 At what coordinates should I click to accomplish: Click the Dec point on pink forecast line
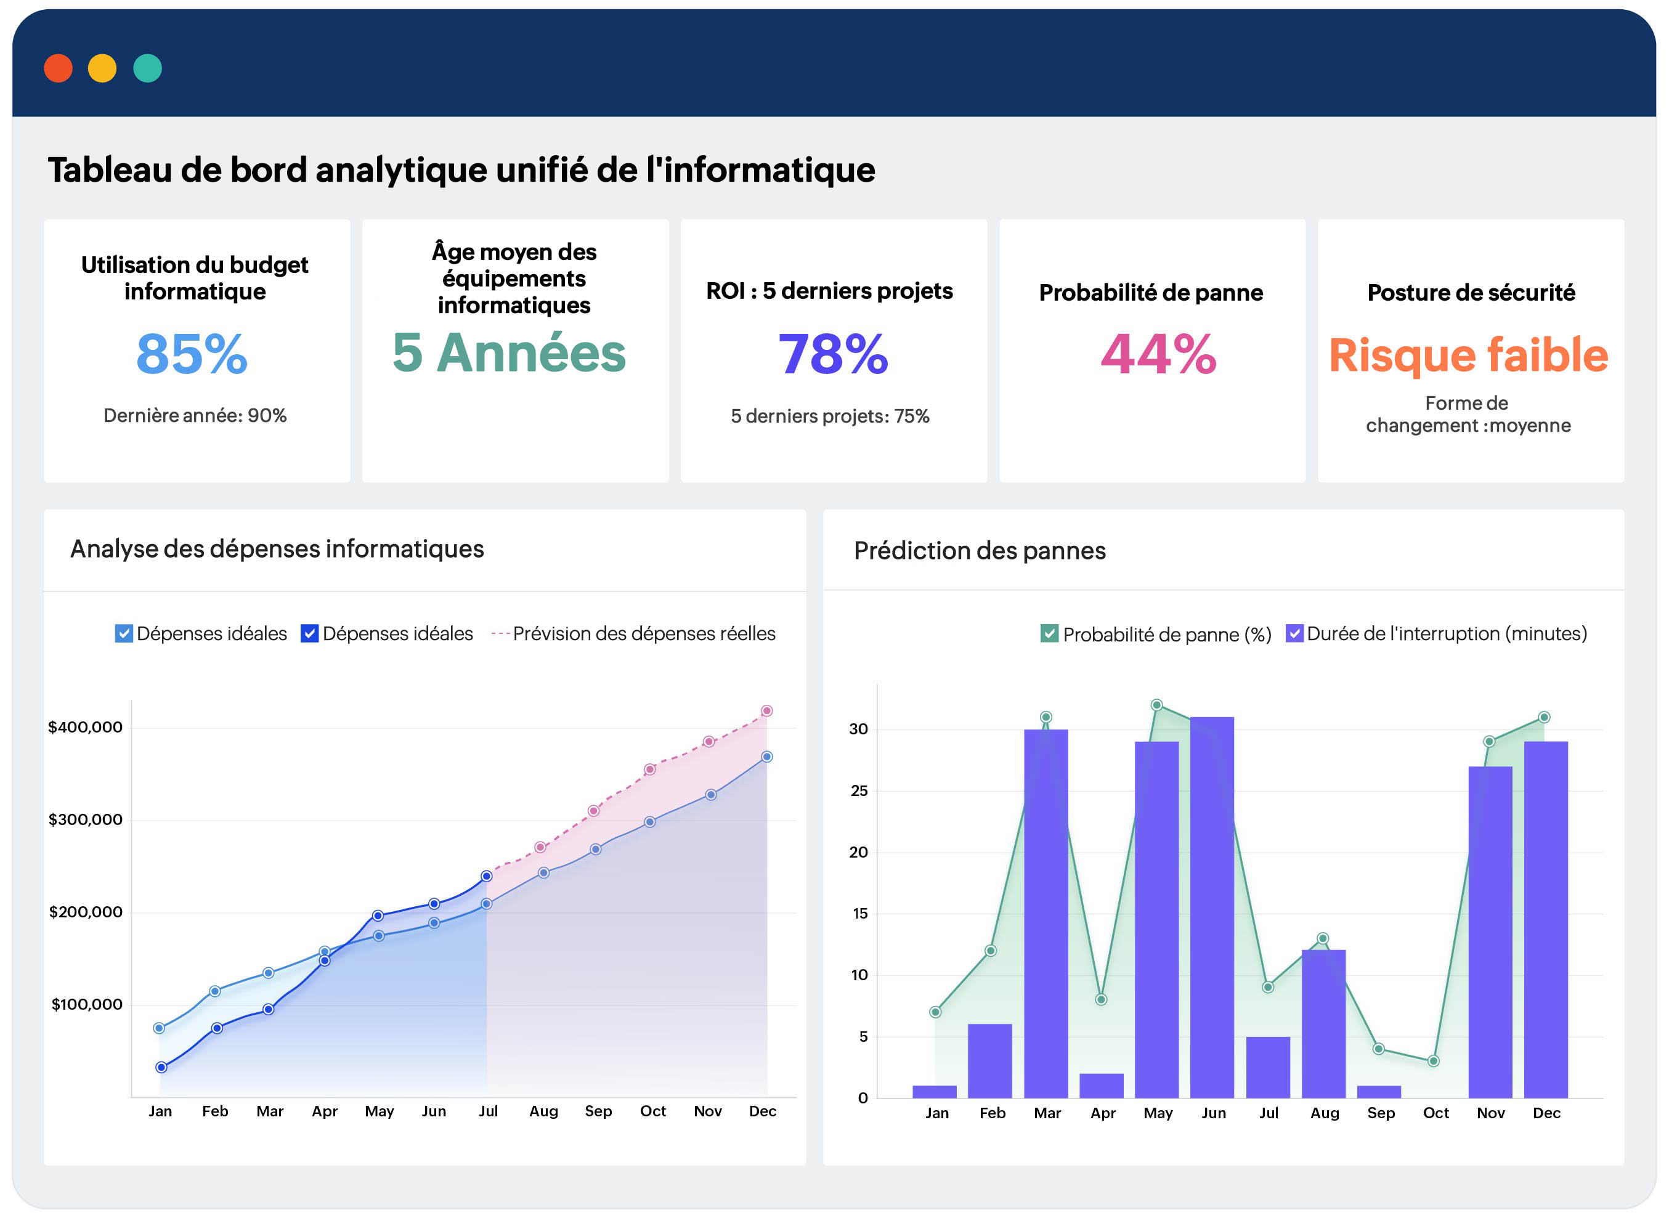766,711
